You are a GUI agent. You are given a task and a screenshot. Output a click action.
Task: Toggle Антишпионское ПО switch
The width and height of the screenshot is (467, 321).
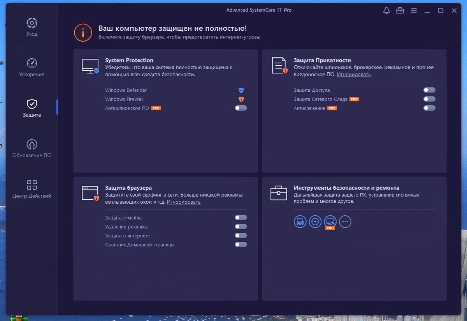click(241, 108)
